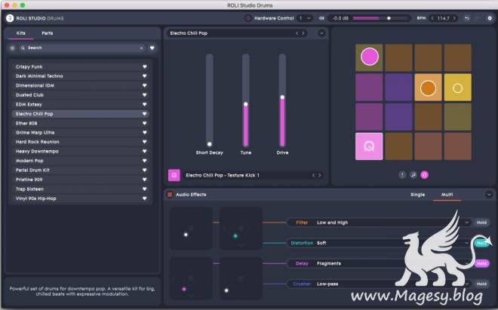Click into the Search field
Screen dimensions: 498x310
click(81, 48)
